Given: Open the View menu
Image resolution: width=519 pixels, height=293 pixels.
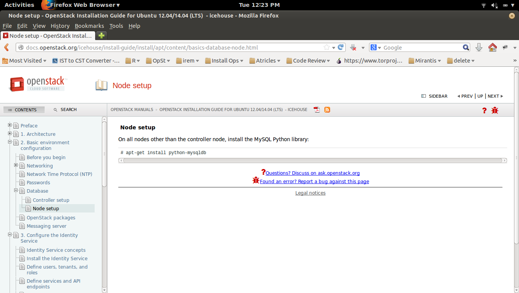Looking at the screenshot, I should point(39,26).
